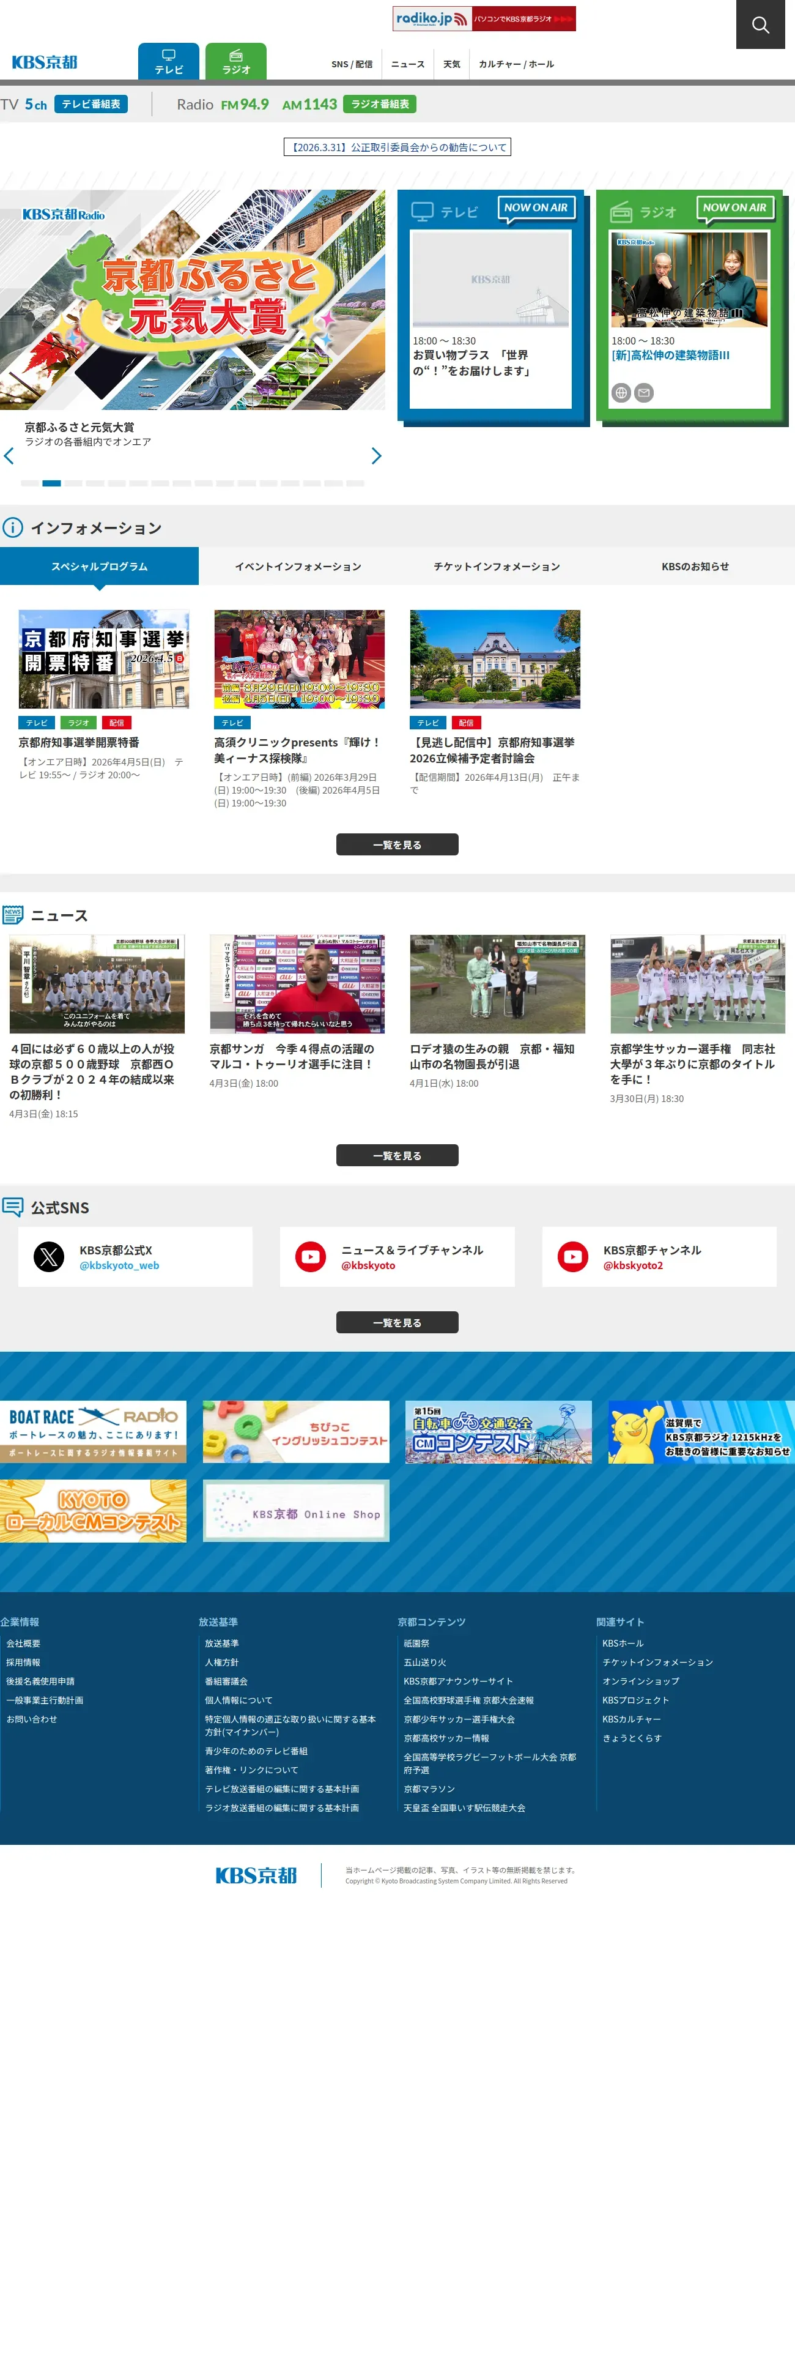
Task: Open the search magnifier icon
Action: [x=760, y=24]
